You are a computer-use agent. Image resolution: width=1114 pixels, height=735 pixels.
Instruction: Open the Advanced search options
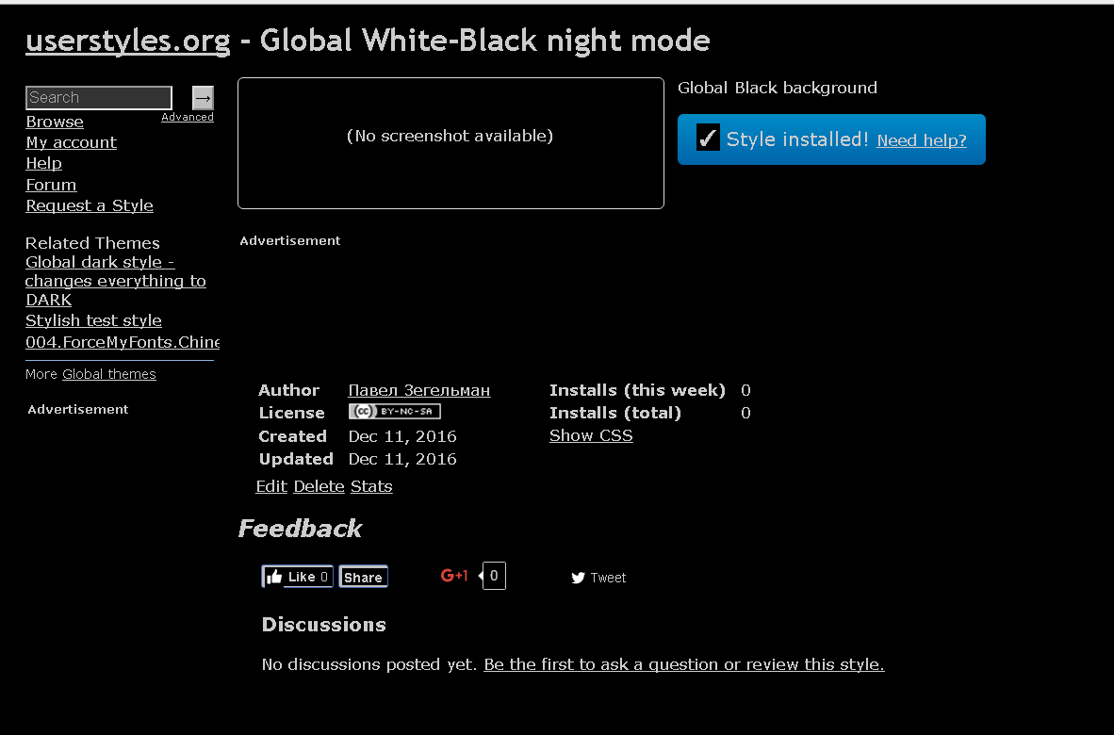click(187, 116)
